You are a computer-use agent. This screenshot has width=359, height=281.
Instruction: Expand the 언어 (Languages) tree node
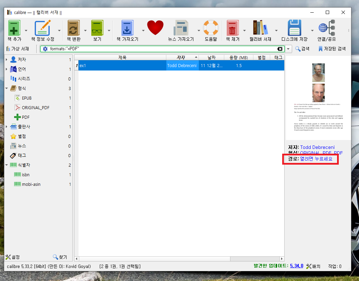(7, 69)
